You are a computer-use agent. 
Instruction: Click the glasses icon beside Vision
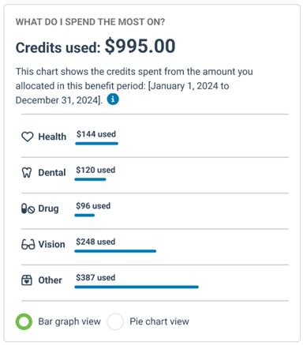pos(28,245)
